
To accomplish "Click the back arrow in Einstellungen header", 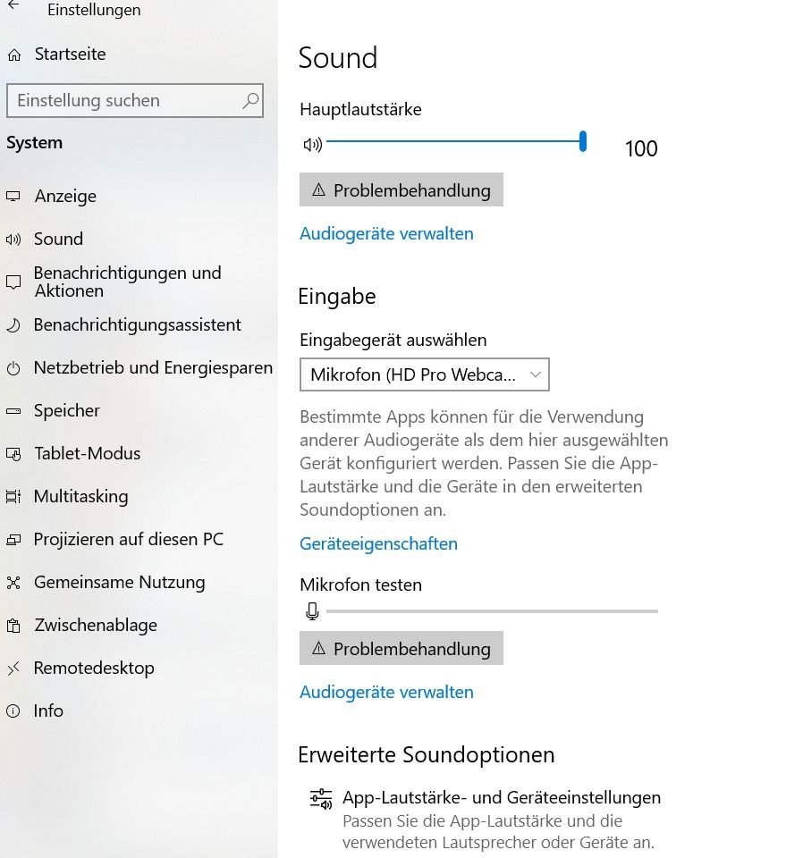I will click(13, 5).
